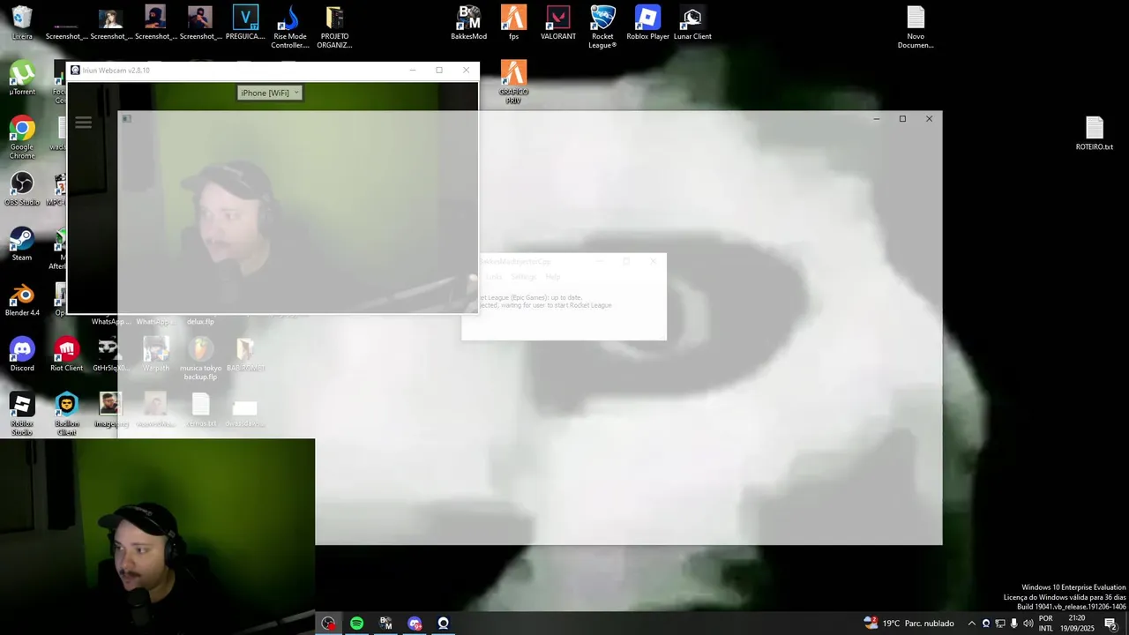The image size is (1129, 635).
Task: Open the Help menu in BakkesMod injector
Action: tap(552, 277)
